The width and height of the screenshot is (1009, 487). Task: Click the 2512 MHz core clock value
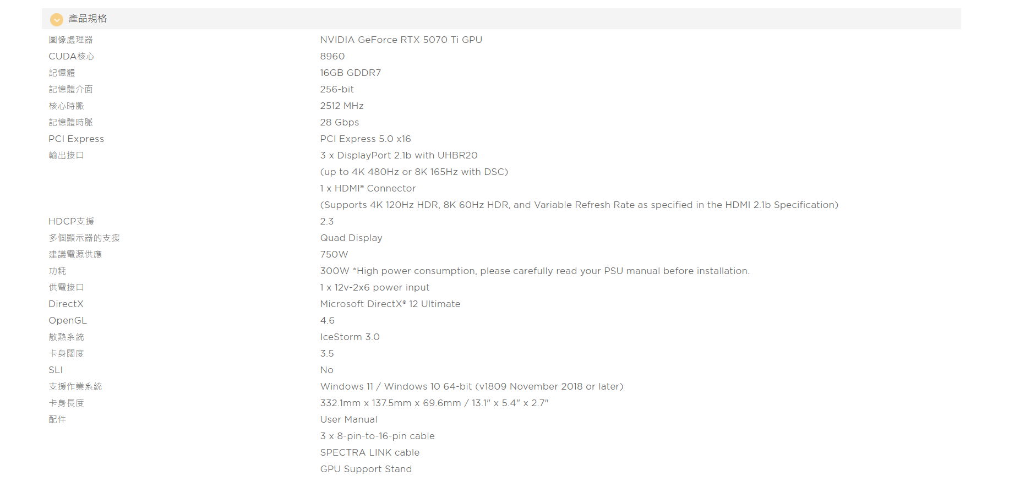pyautogui.click(x=342, y=106)
